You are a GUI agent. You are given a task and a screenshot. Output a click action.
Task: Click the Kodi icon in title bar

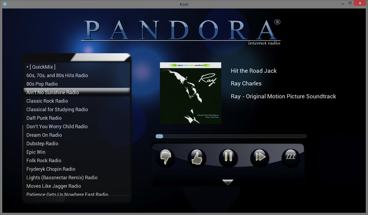[5, 4]
